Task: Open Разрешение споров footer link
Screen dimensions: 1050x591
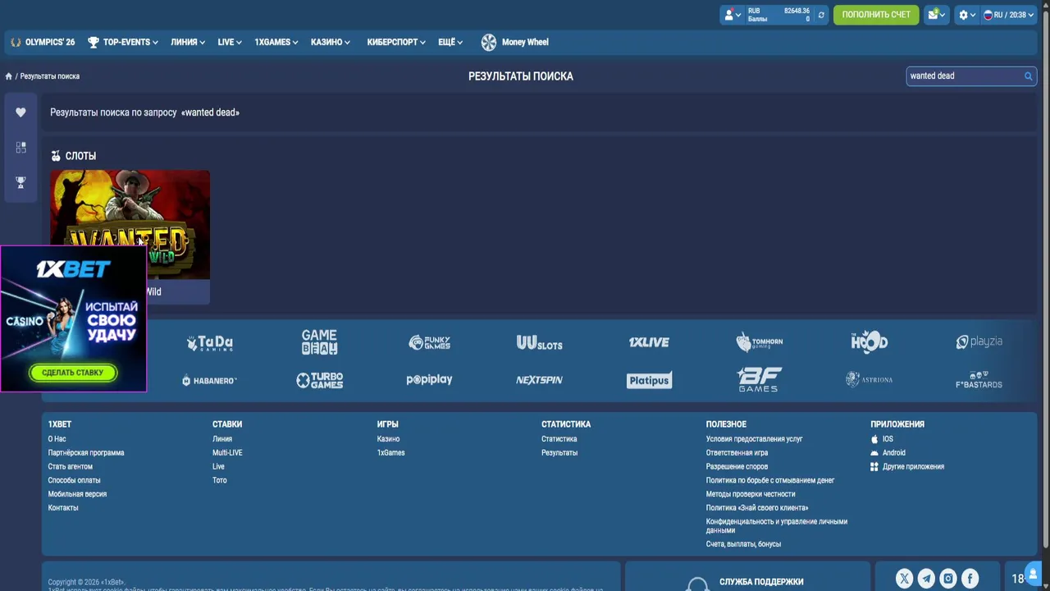Action: pyautogui.click(x=737, y=467)
